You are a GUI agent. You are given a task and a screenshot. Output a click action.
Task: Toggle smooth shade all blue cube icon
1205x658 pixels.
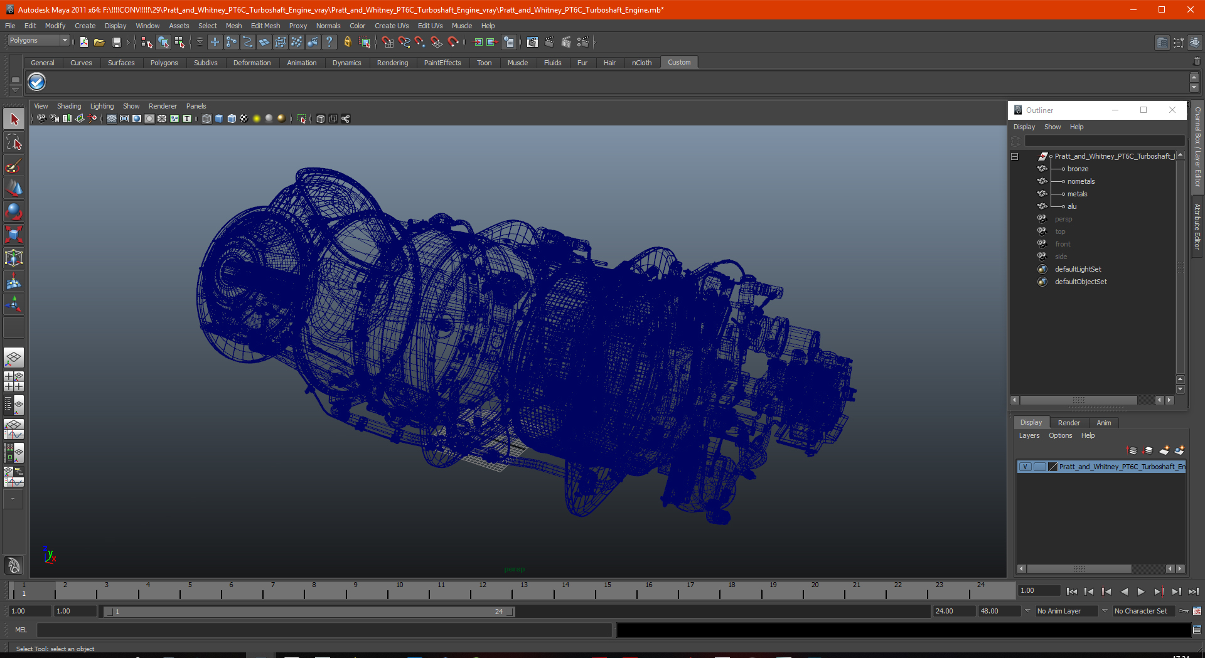click(219, 119)
